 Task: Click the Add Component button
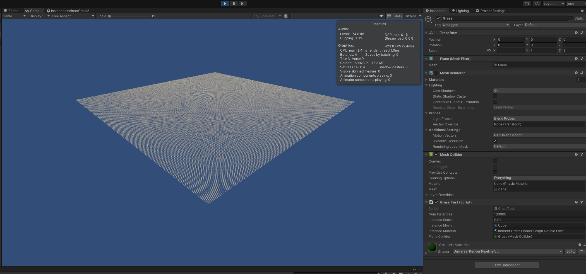(507, 265)
